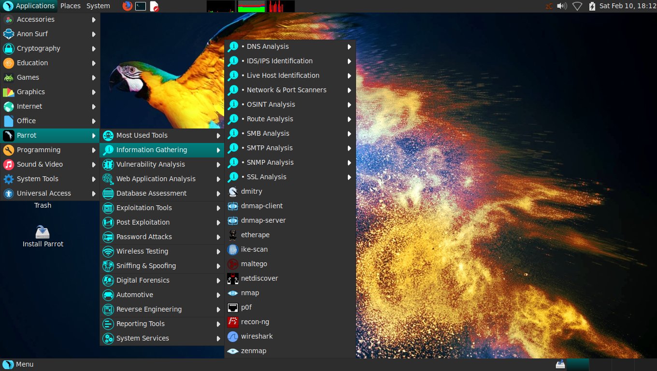Select Sniffing & Spoofing category
Screen dimensions: 657x371
[x=162, y=266]
